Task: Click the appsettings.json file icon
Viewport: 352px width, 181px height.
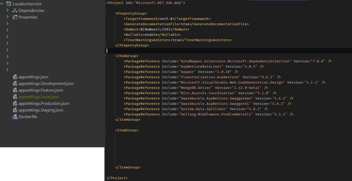Action: pyautogui.click(x=15, y=77)
